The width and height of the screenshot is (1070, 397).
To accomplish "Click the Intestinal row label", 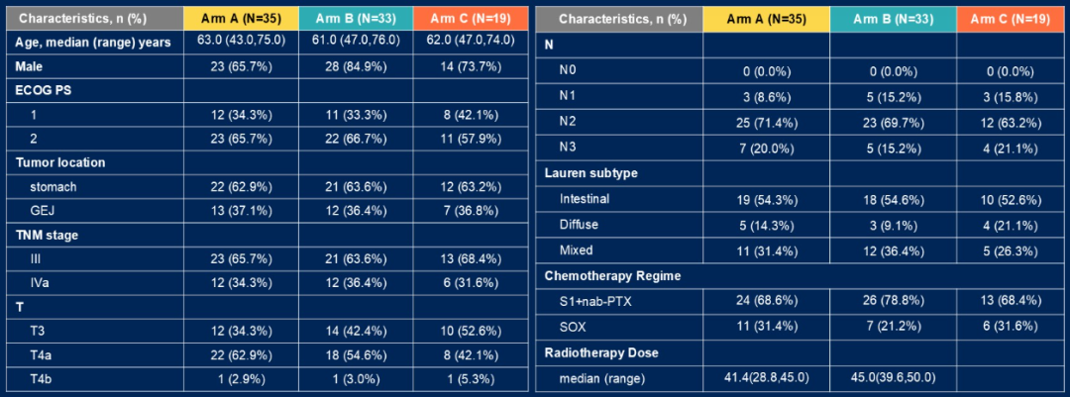I will coord(585,199).
